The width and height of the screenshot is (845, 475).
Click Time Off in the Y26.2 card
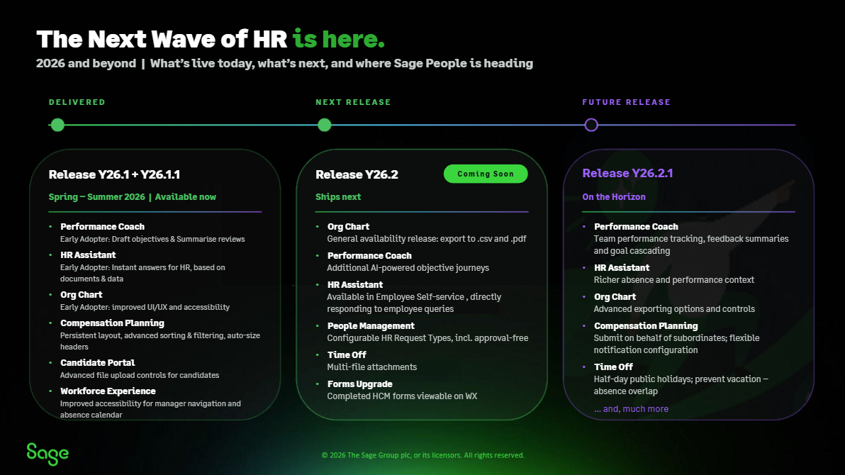click(347, 354)
